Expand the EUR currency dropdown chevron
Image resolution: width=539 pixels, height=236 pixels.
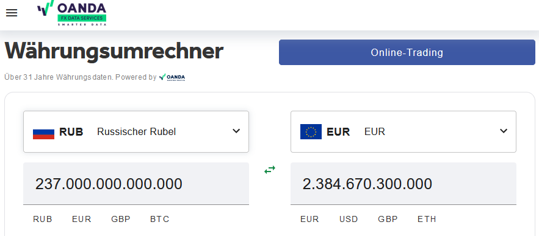click(504, 131)
